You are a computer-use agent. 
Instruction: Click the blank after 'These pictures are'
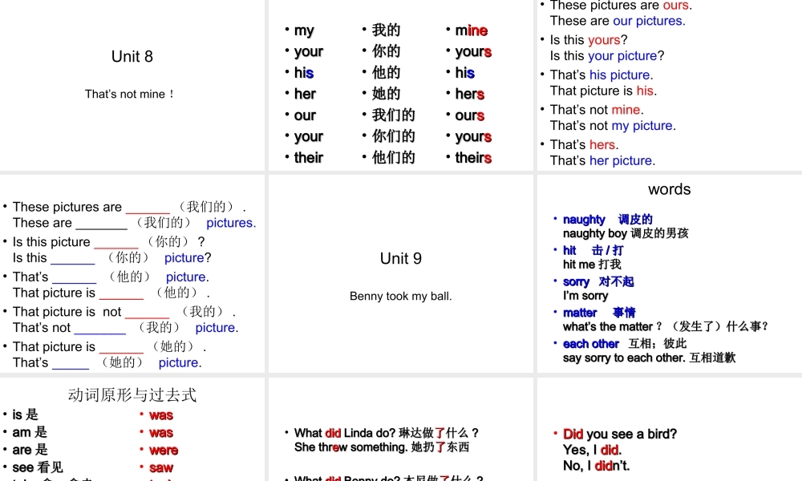(148, 208)
